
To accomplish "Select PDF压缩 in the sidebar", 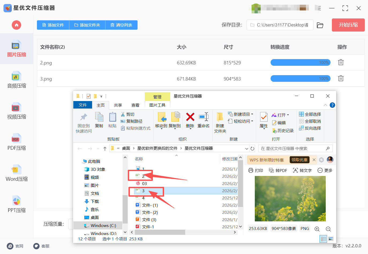I will click(x=17, y=142).
